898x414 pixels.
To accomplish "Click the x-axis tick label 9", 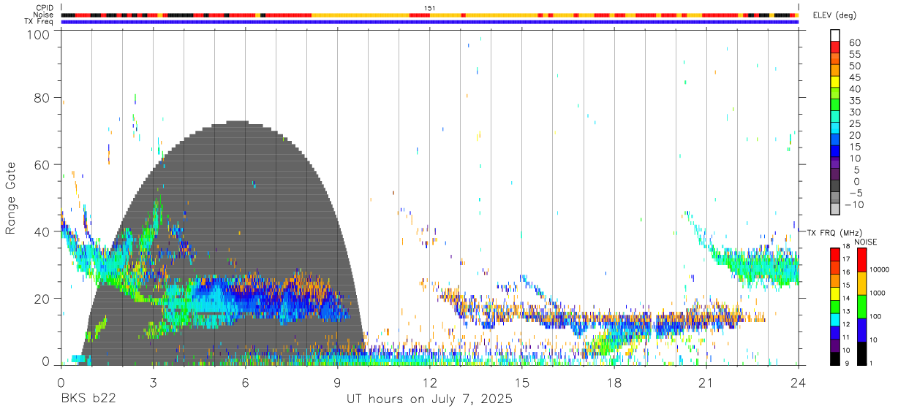I will pos(338,382).
